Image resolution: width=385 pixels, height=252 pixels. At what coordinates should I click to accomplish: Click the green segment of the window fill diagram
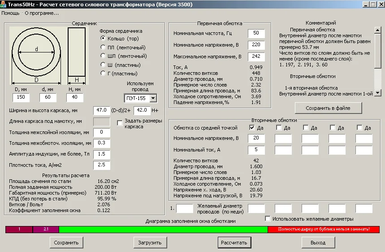click(163, 229)
